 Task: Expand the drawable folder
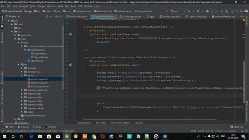pyautogui.click(x=22, y=68)
